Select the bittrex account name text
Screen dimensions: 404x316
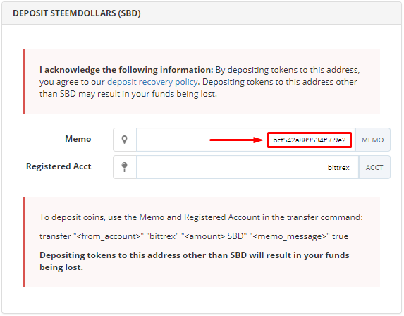pos(338,168)
